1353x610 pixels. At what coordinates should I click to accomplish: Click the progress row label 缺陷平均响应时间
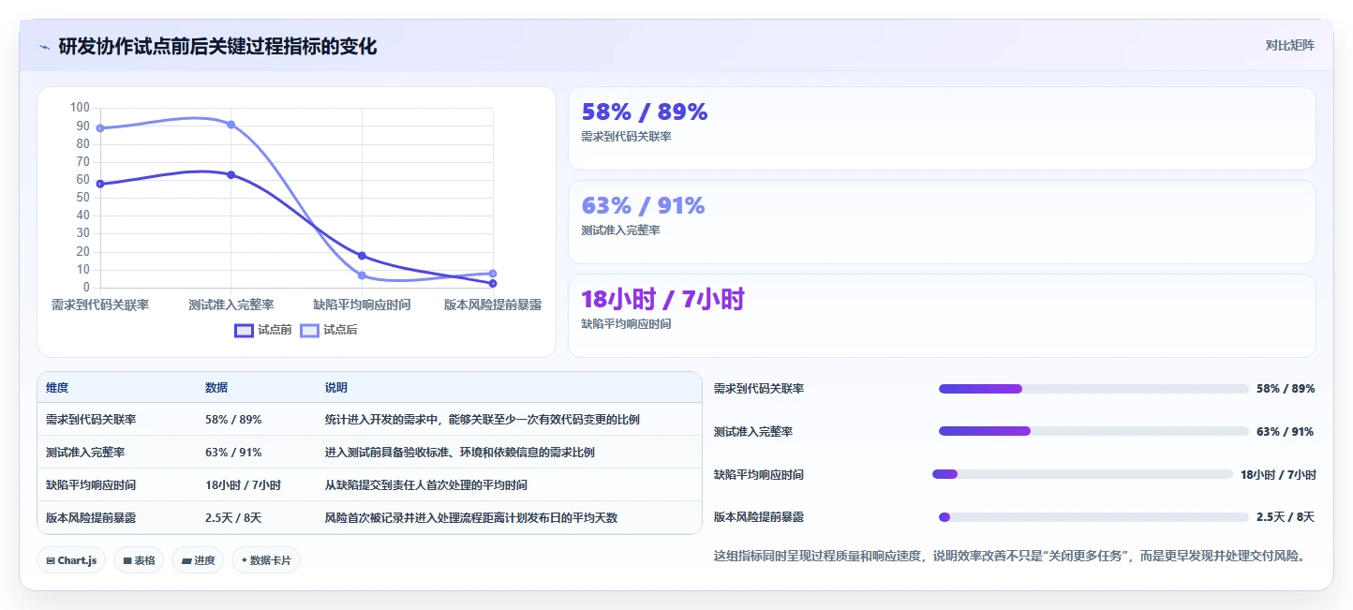pos(759,475)
